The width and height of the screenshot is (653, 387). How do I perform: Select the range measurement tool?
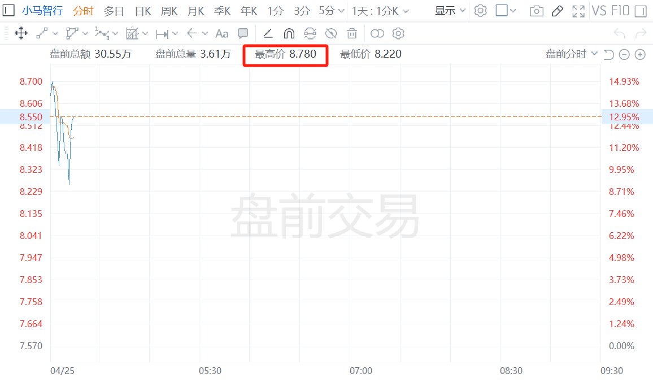162,34
